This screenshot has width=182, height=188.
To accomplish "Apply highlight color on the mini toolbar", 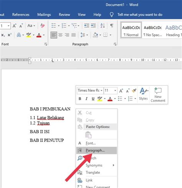I will (100, 99).
